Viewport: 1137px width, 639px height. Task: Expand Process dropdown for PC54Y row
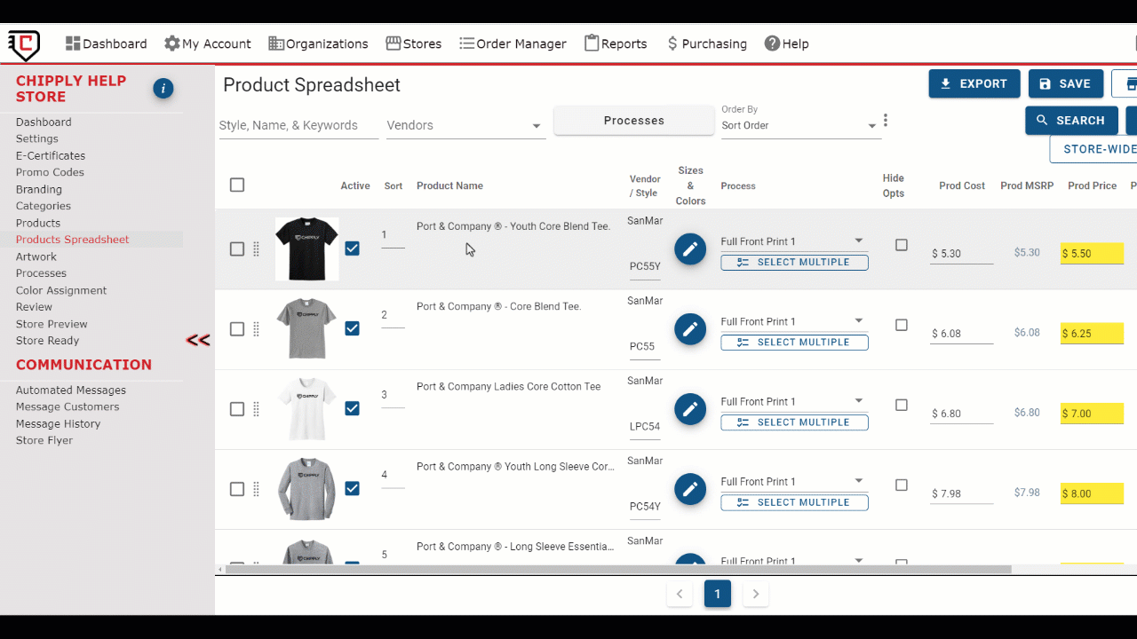pyautogui.click(x=793, y=481)
